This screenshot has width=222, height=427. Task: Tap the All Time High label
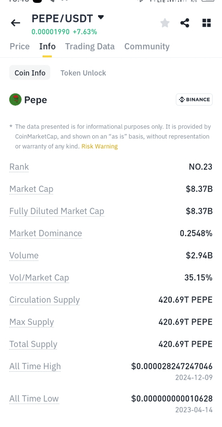[35, 366]
